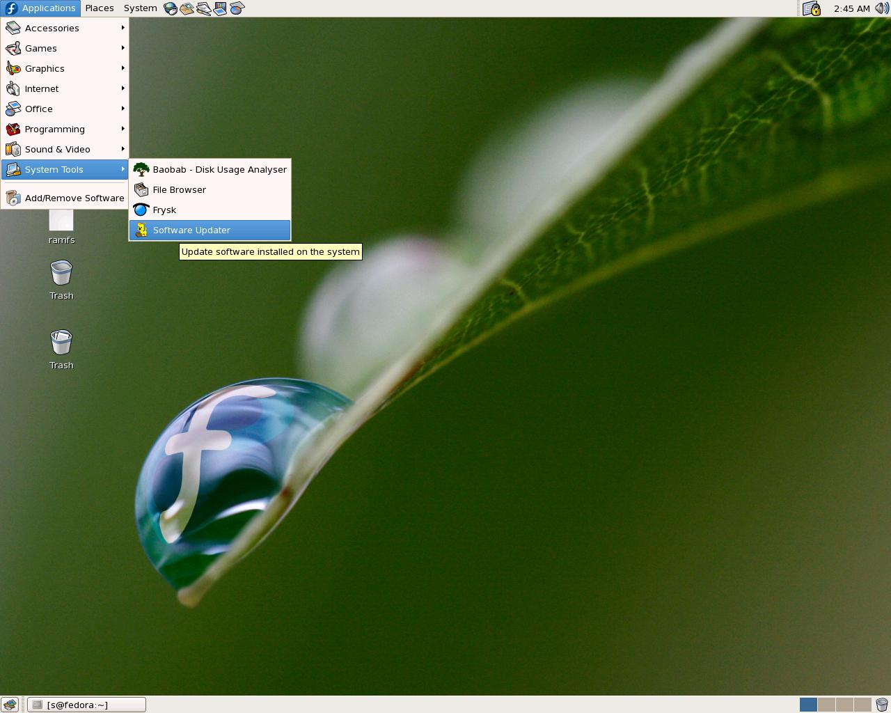Launch Frysk from the submenu
Viewport: 891px width, 713px height.
point(210,210)
